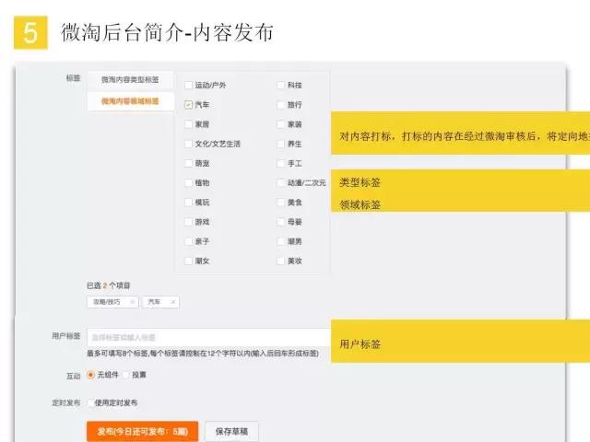Tick the 家居 checkbox
The width and height of the screenshot is (590, 442).
188,124
